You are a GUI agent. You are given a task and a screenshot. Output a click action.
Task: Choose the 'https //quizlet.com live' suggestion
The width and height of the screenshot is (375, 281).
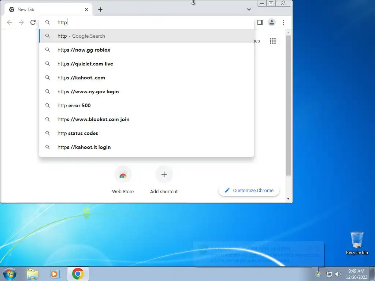click(x=146, y=64)
